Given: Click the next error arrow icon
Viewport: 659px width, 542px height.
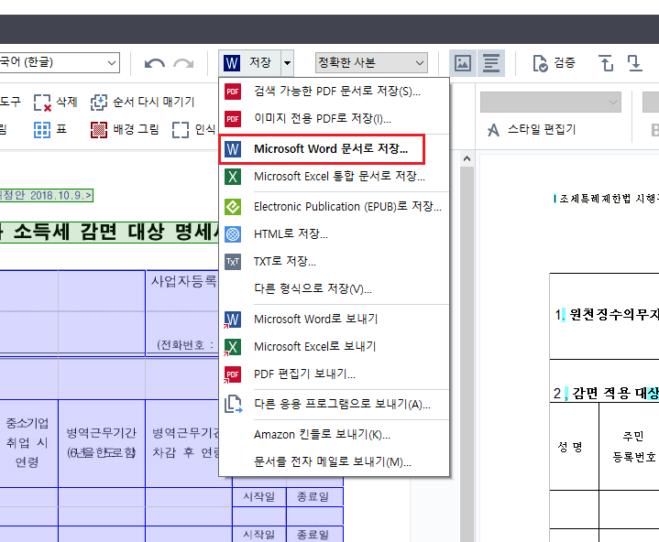Looking at the screenshot, I should (634, 63).
